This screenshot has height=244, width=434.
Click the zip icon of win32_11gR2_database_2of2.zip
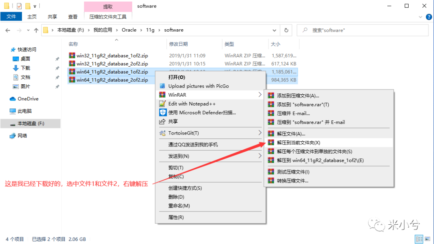point(72,63)
